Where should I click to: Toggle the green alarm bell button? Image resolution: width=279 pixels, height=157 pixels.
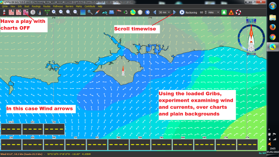click(224, 12)
